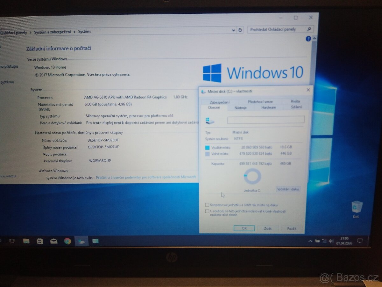
Task: Launch Microsoft Store from the taskbar
Action: point(40,241)
